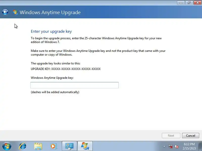The image size is (202, 151).
Task: Close the Windows Anytime Upgrade window
Action: 197,3
